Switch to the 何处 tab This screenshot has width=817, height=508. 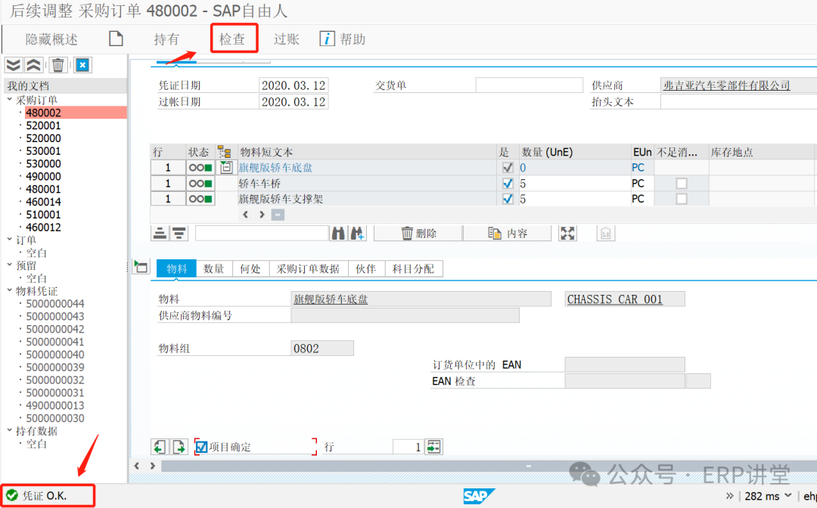point(250,268)
